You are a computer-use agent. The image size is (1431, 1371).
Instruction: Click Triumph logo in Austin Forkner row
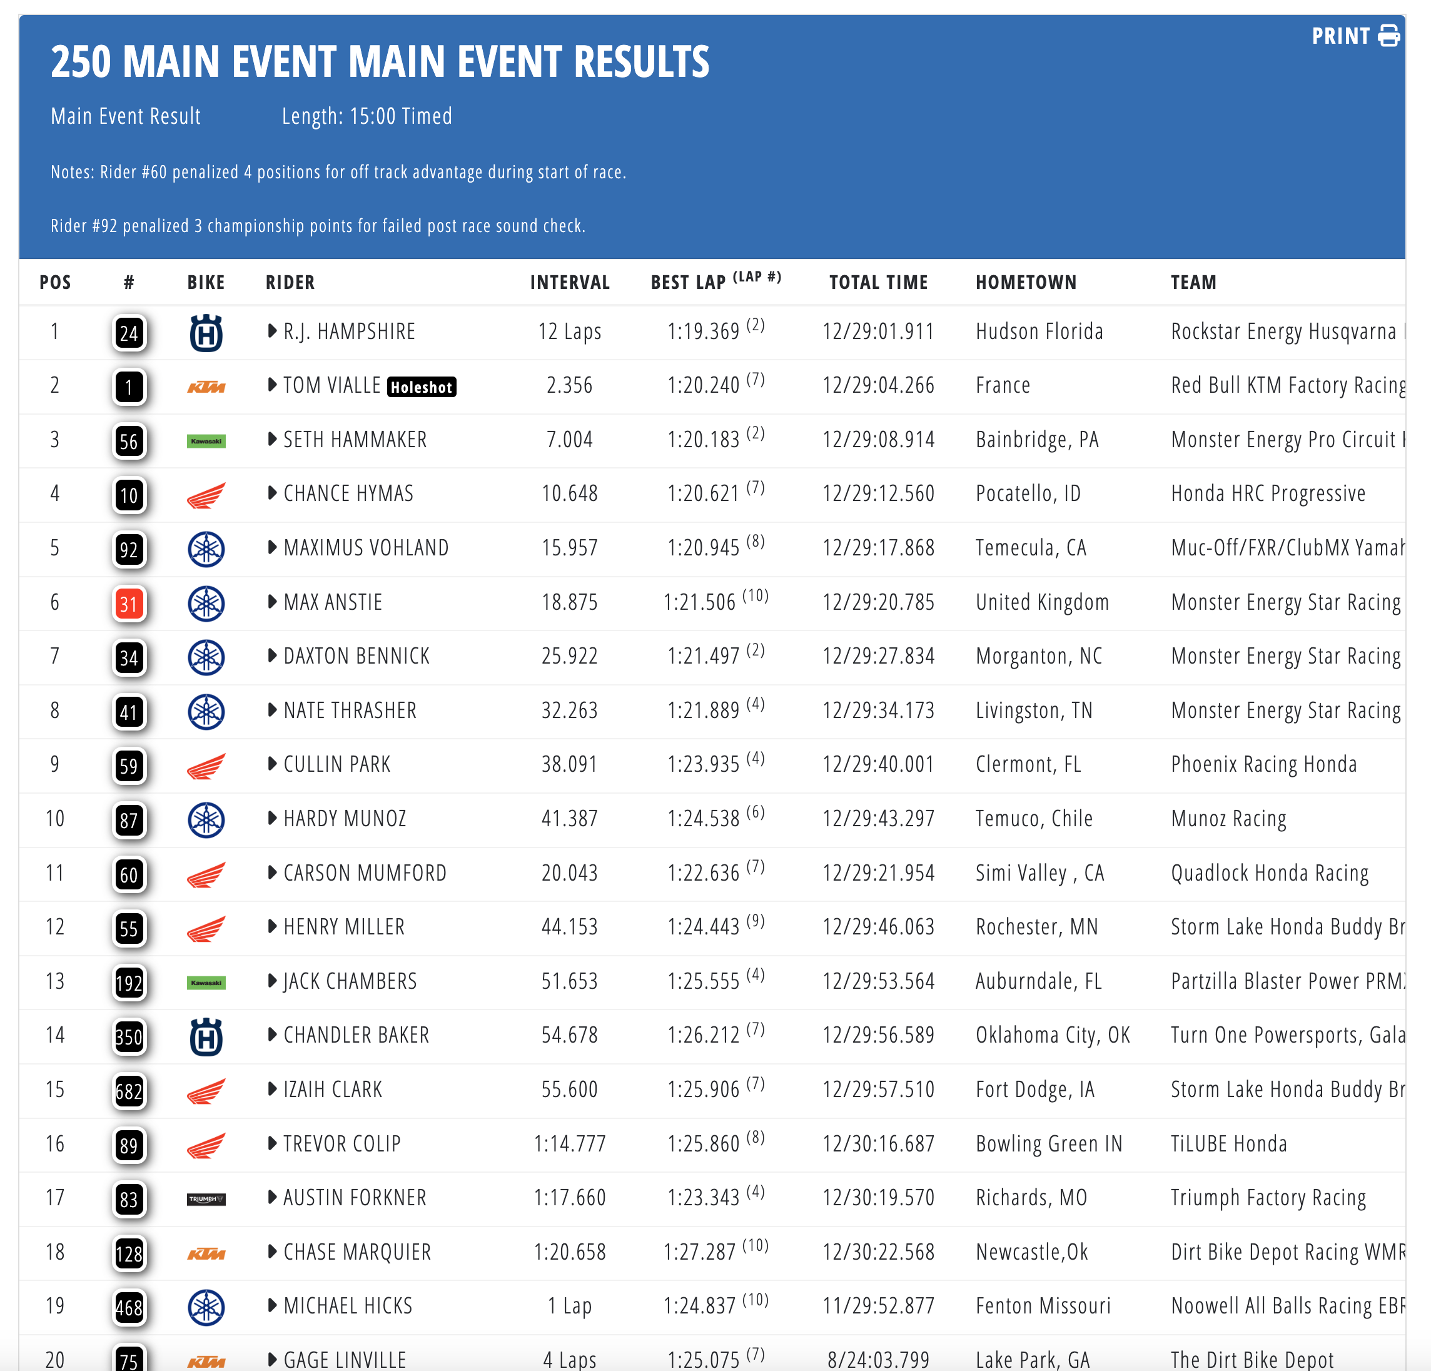click(x=206, y=1199)
